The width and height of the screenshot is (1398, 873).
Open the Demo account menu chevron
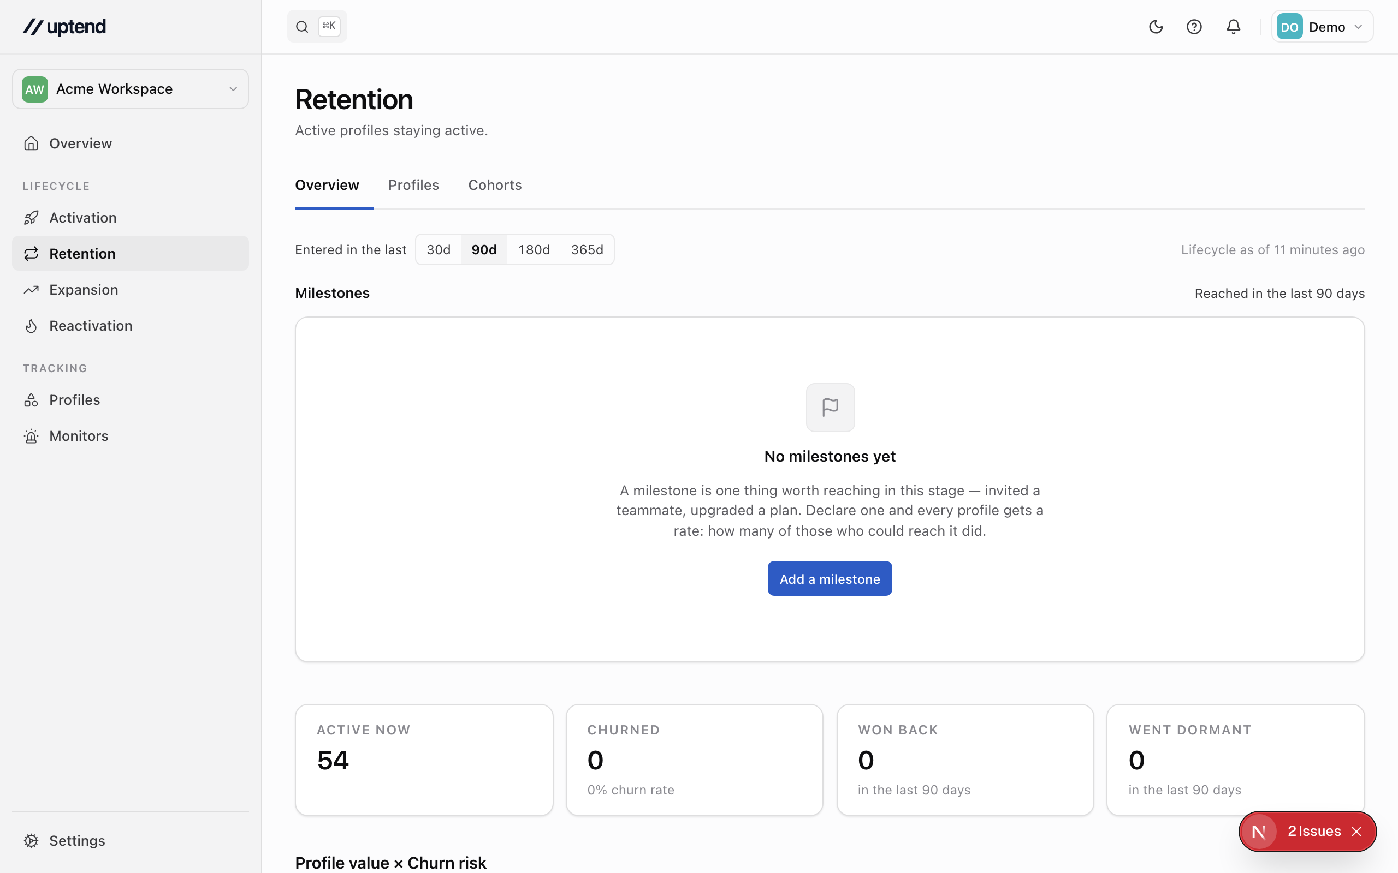click(1358, 27)
